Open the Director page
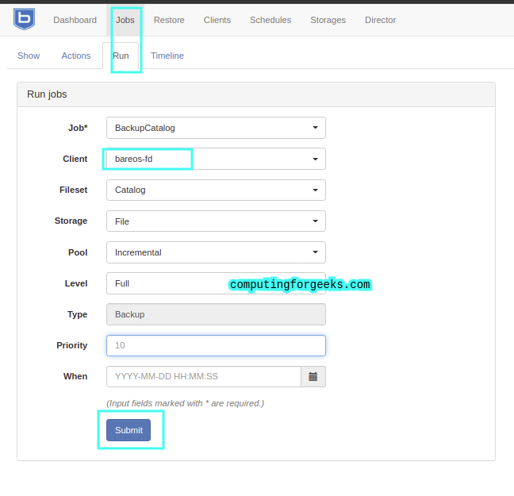 pyautogui.click(x=380, y=20)
